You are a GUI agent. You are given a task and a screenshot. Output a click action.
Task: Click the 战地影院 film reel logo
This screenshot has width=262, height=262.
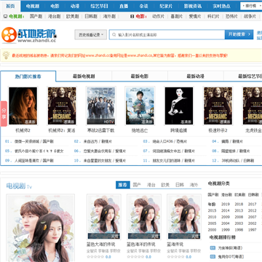click(9, 35)
